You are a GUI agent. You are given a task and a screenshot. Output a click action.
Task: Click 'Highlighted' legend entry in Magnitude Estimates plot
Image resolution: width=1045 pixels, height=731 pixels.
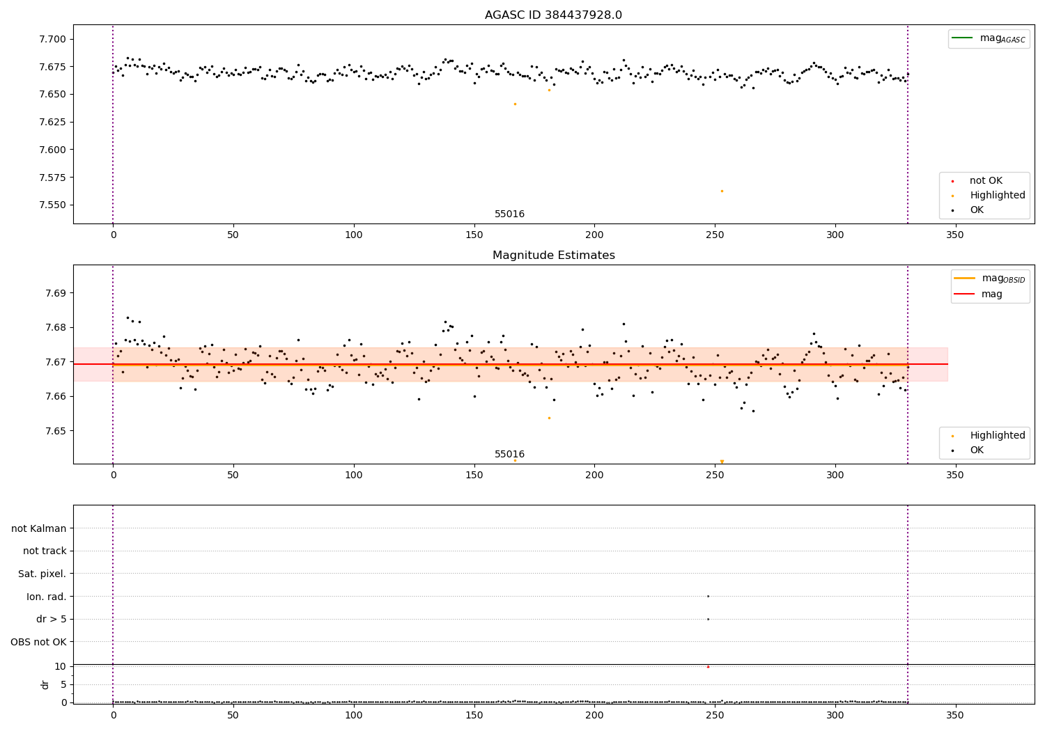tap(988, 436)
